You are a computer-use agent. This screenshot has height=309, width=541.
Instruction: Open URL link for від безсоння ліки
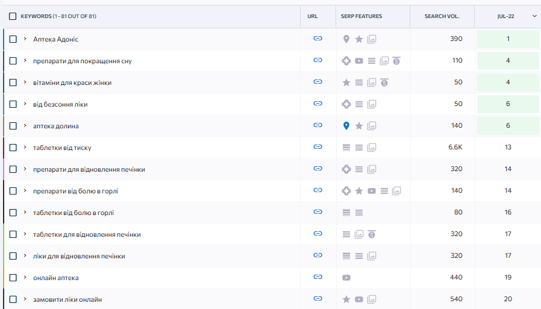click(x=317, y=104)
